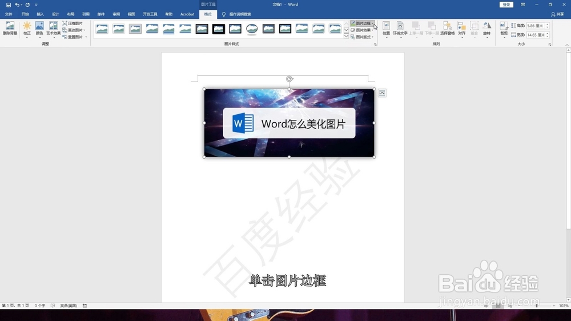Click 压缩图片 (Compress Pictures) button
571x321 pixels.
point(73,23)
